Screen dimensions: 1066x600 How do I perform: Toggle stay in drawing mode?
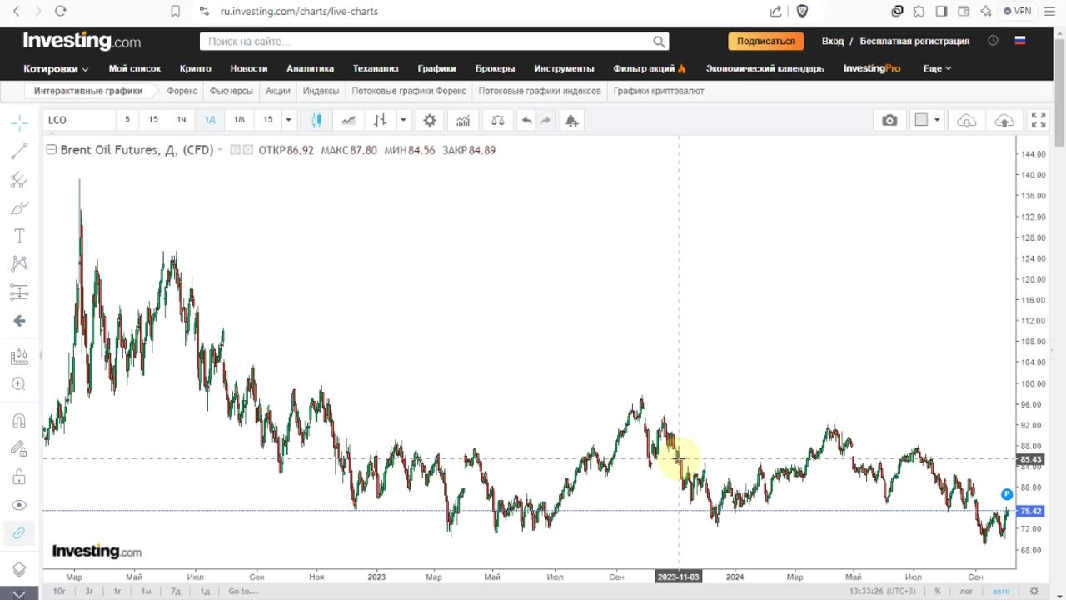19,448
